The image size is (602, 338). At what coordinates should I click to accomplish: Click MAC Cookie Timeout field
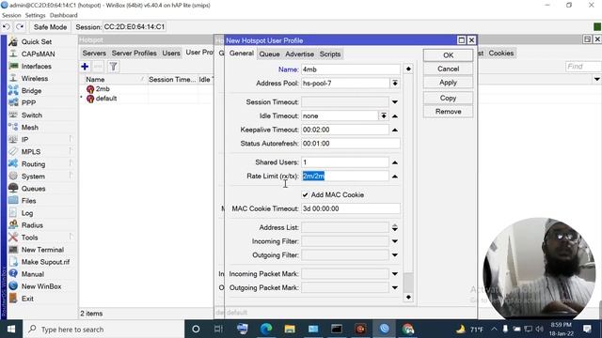(x=351, y=208)
